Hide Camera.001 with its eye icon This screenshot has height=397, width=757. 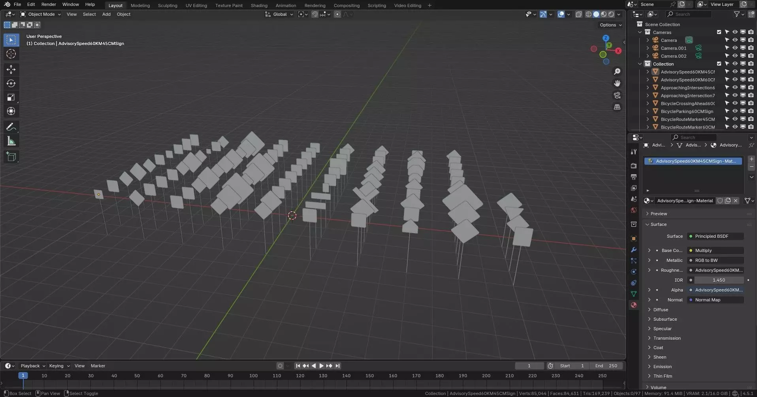pyautogui.click(x=735, y=48)
